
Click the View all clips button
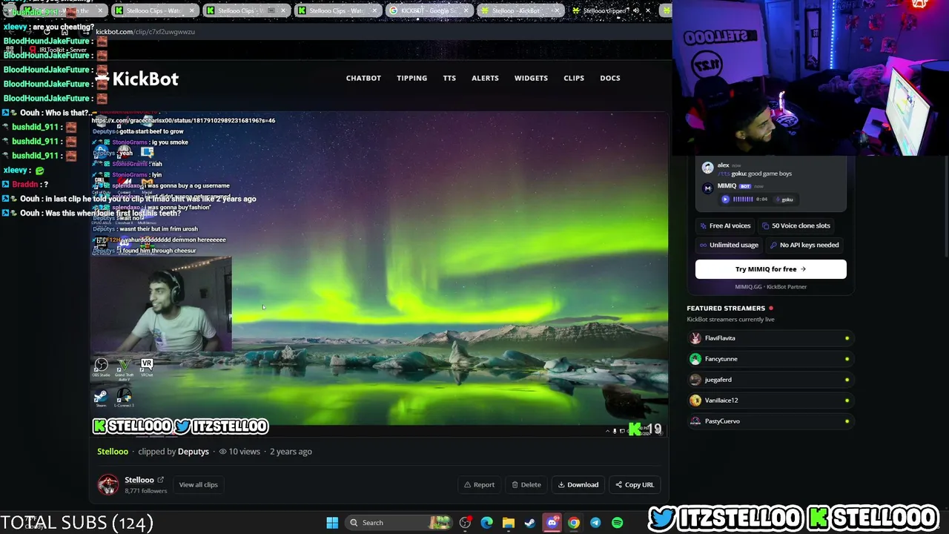pos(198,484)
